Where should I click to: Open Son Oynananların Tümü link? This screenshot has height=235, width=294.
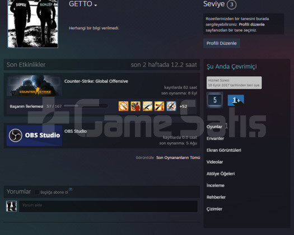(178, 158)
